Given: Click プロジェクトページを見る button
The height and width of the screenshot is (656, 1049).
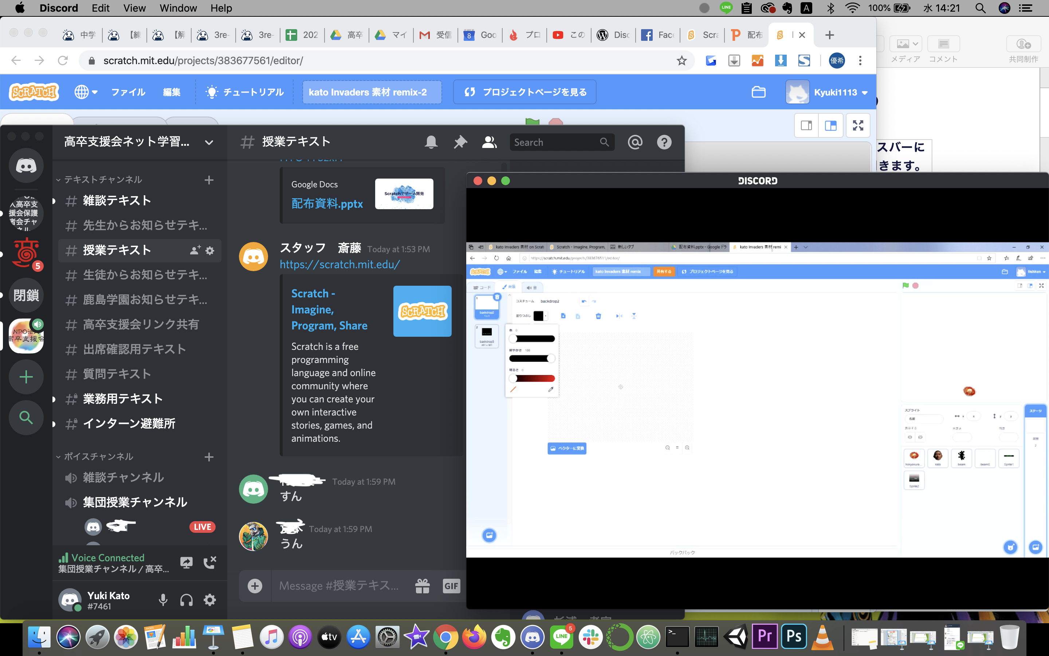Looking at the screenshot, I should [x=525, y=92].
